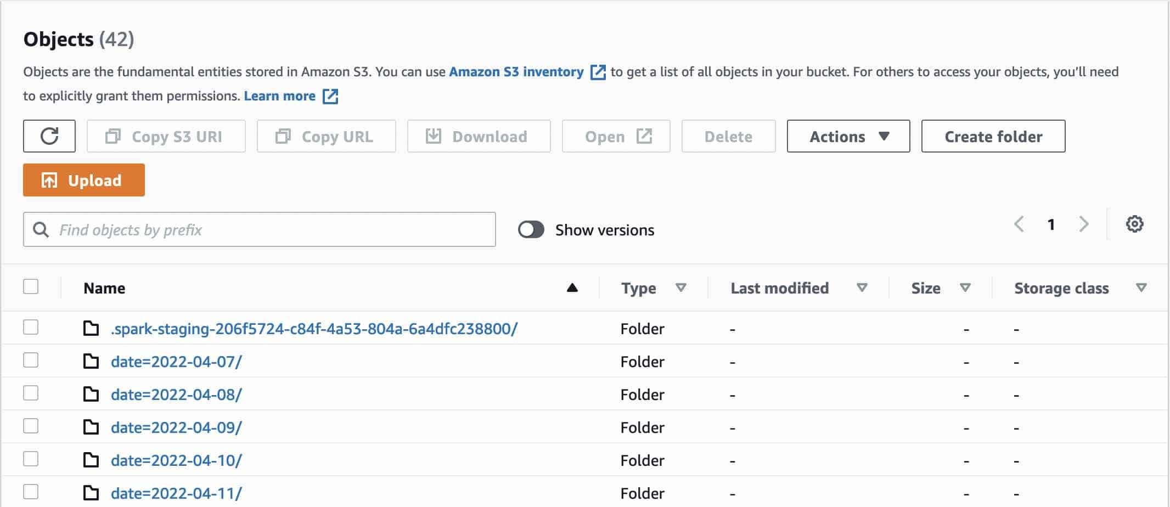Enable the Show versions toggle

click(x=531, y=229)
